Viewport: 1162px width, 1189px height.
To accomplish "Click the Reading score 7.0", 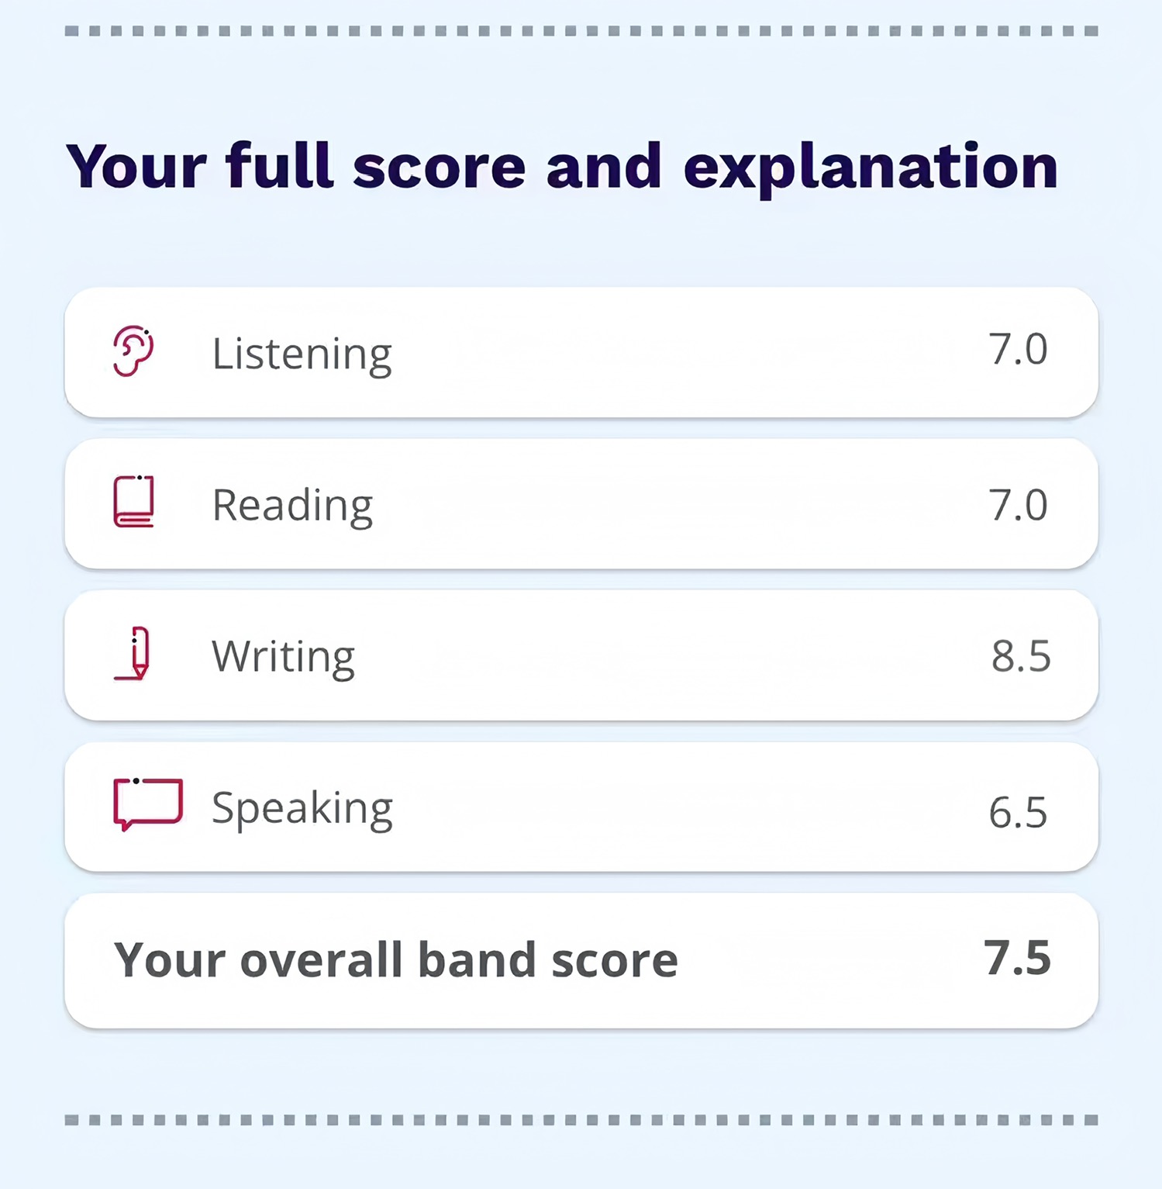I will click(x=1018, y=505).
